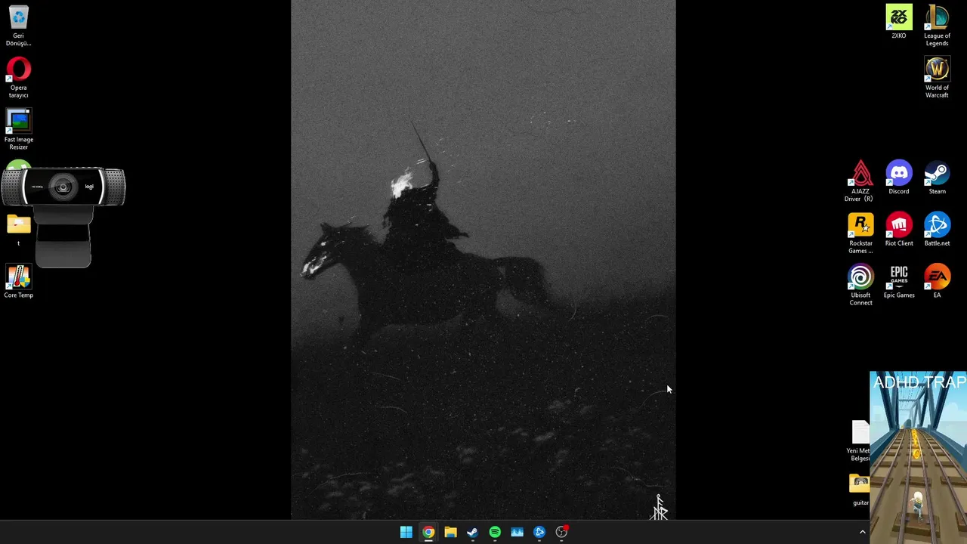Launch the 2XKO desktop shortcut
967x544 pixels.
[x=898, y=22]
